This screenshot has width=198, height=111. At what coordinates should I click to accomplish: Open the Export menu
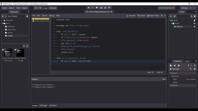[x=25, y=8]
